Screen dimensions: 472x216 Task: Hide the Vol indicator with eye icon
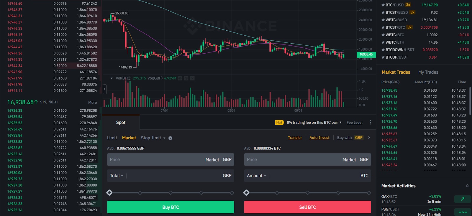click(x=180, y=78)
